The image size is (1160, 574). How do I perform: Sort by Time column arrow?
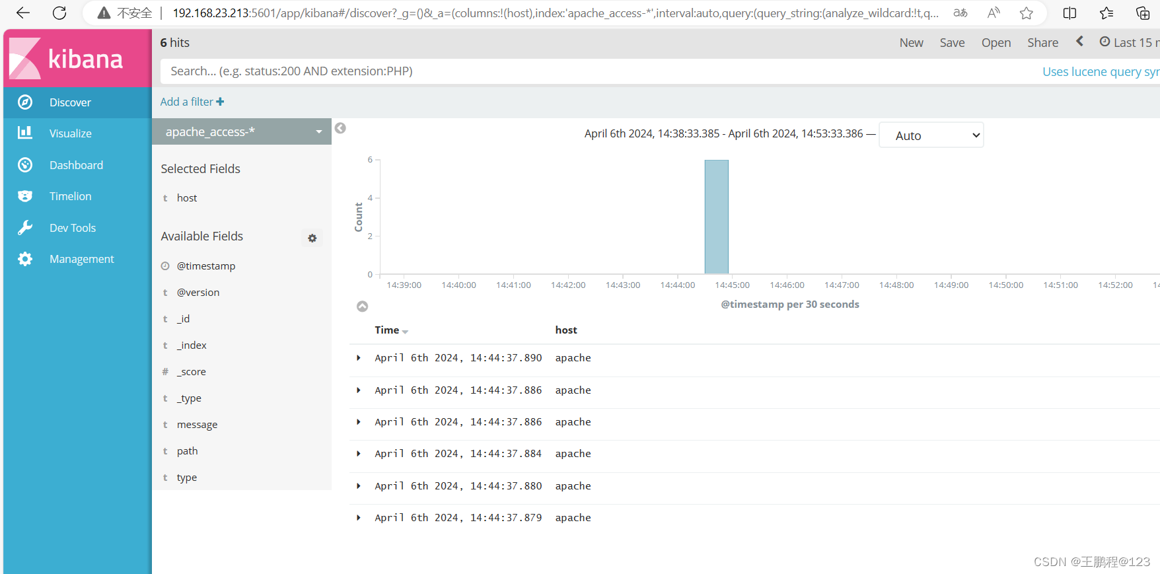coord(405,332)
